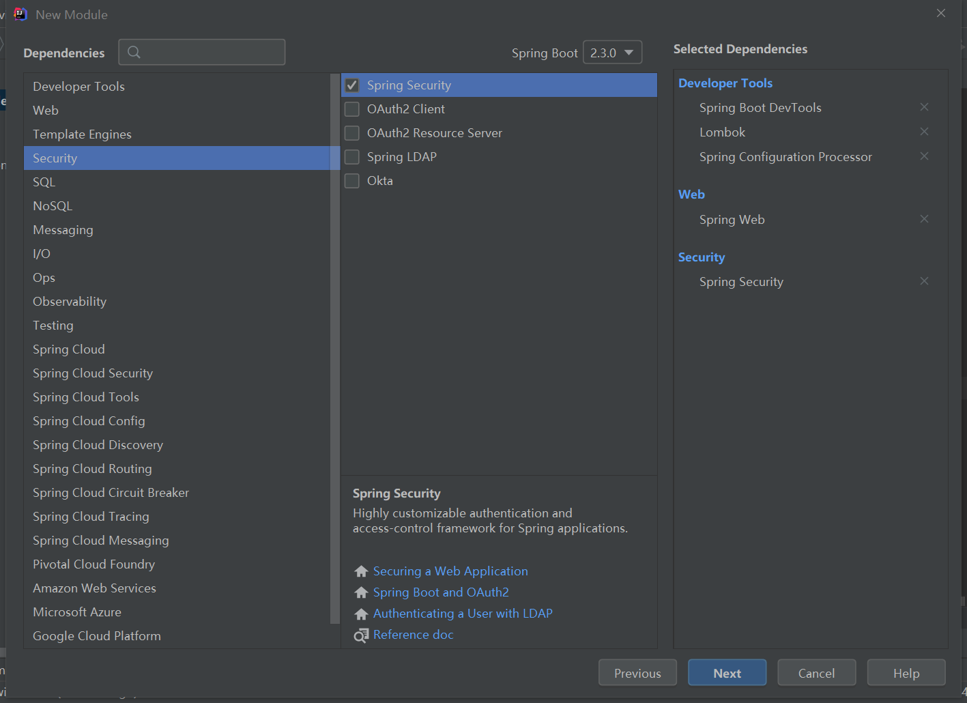Screen dimensions: 967x703
Task: Select Spring Cloud Tracing category
Action: [177, 517]
